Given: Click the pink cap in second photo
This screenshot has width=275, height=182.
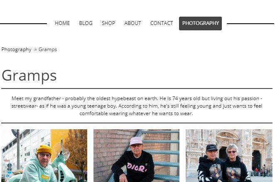Looking at the screenshot, I should tap(136, 141).
